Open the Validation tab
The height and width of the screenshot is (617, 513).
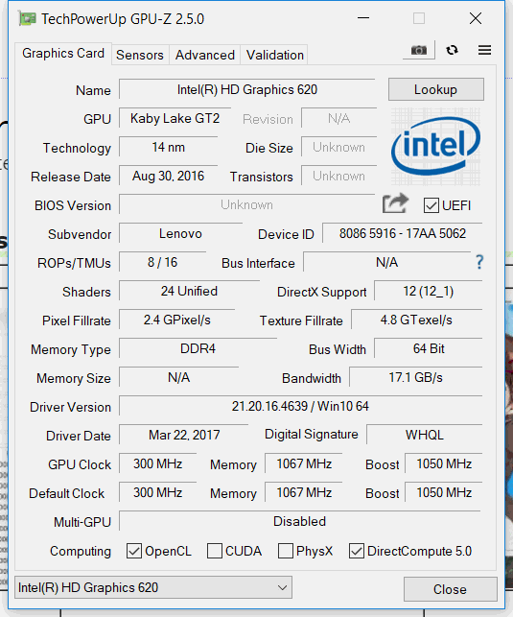point(275,55)
